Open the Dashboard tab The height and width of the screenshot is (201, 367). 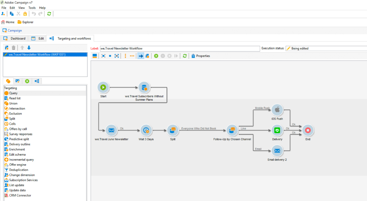point(15,39)
